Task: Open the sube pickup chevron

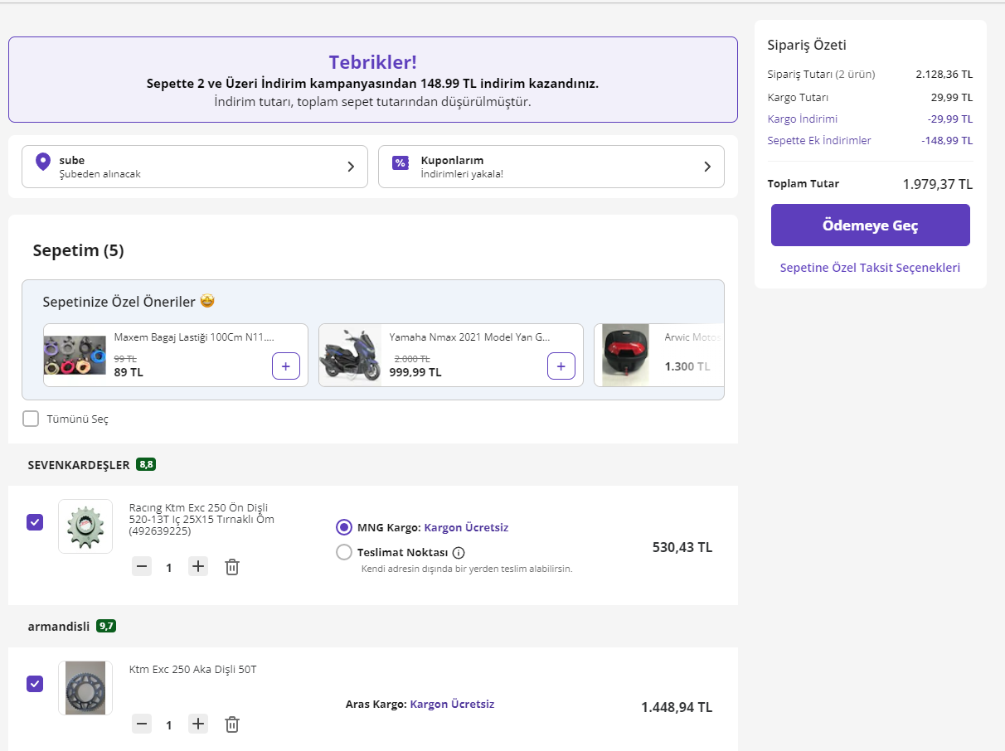Action: click(351, 167)
